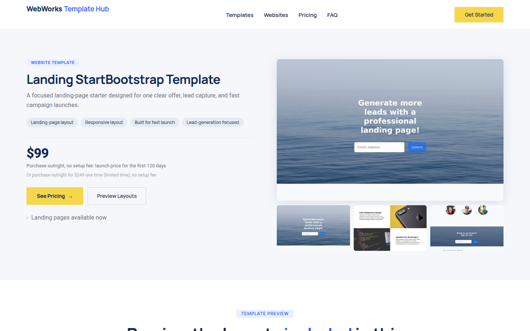The image size is (530, 331).
Task: Click the 'Landing StartBootstrap Template' heading
Action: [123, 79]
